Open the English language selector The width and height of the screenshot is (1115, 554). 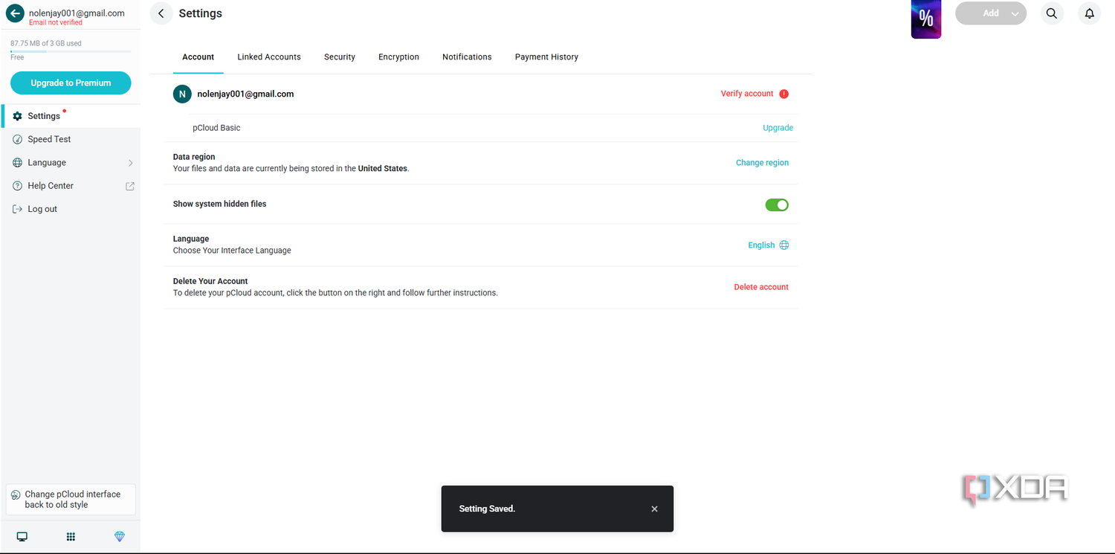click(x=769, y=245)
